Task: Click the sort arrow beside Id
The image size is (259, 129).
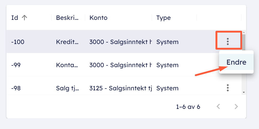Action: (x=24, y=18)
